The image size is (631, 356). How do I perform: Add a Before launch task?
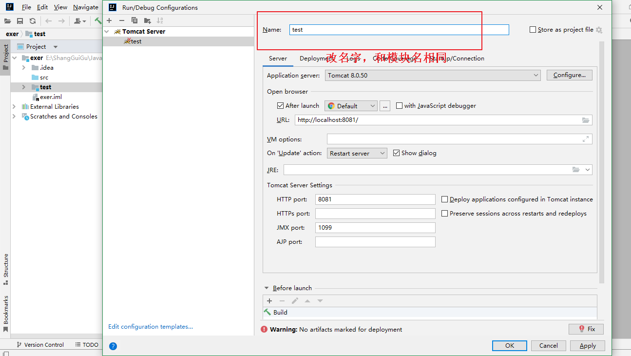pos(269,301)
